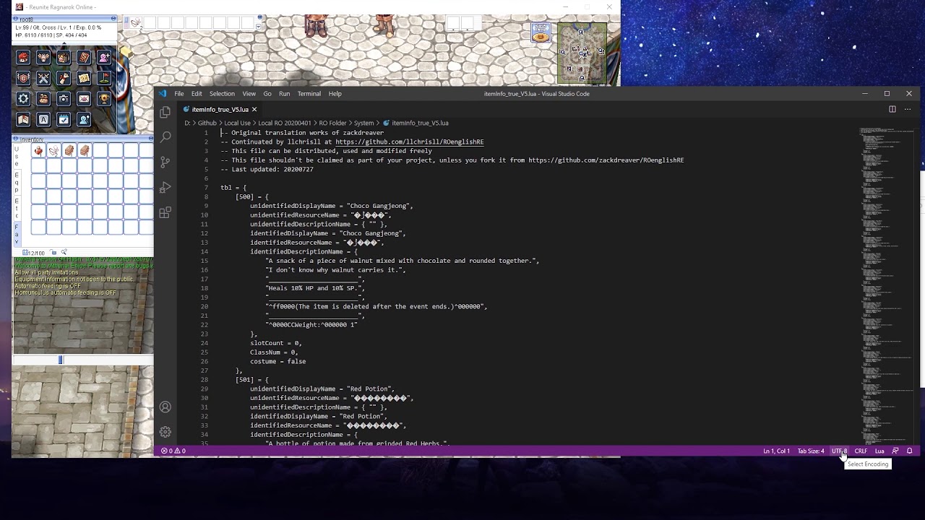Viewport: 925px width, 520px height.
Task: Open the Manage gear in VS Code
Action: coord(165,432)
